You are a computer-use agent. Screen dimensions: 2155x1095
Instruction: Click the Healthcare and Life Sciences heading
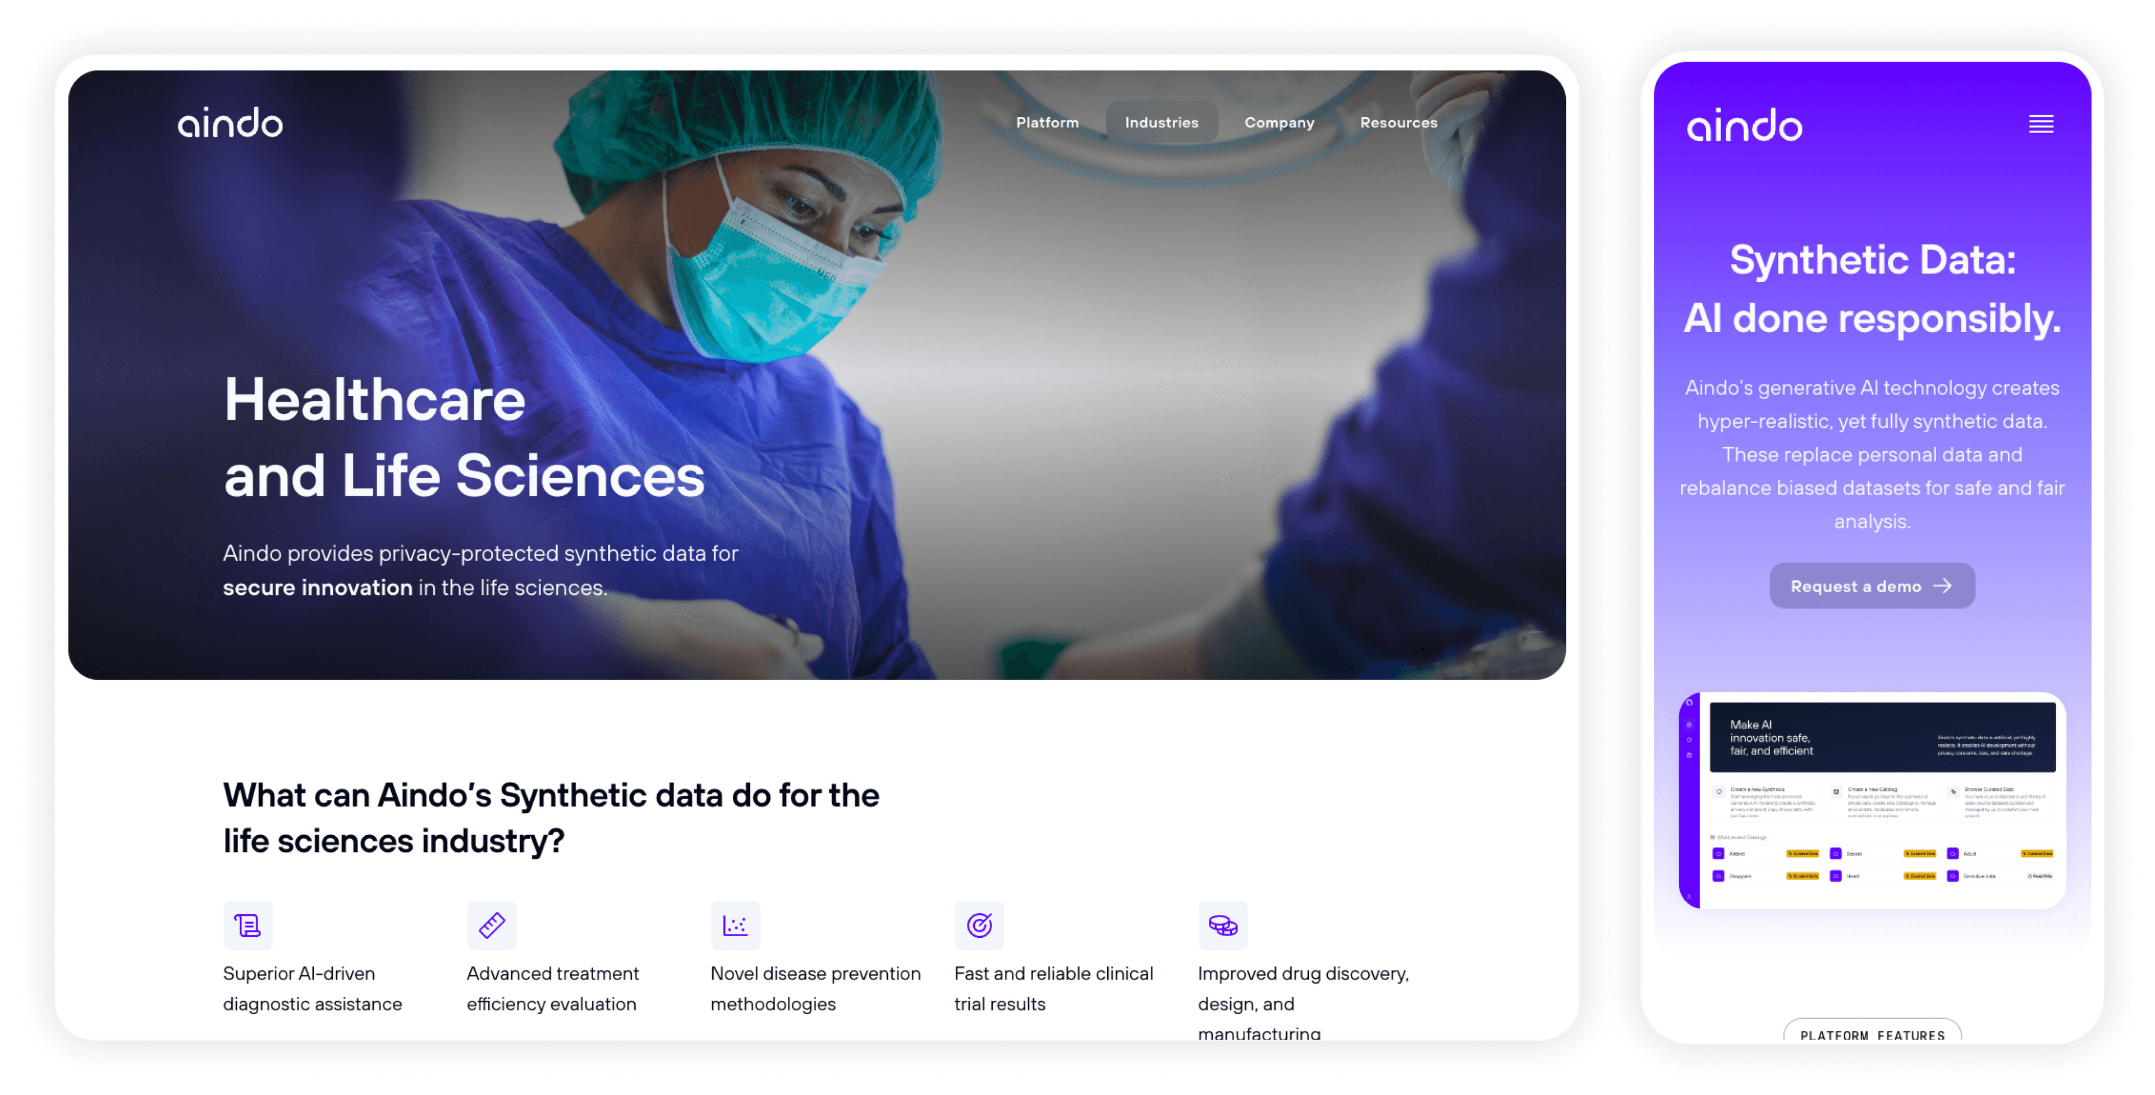464,437
